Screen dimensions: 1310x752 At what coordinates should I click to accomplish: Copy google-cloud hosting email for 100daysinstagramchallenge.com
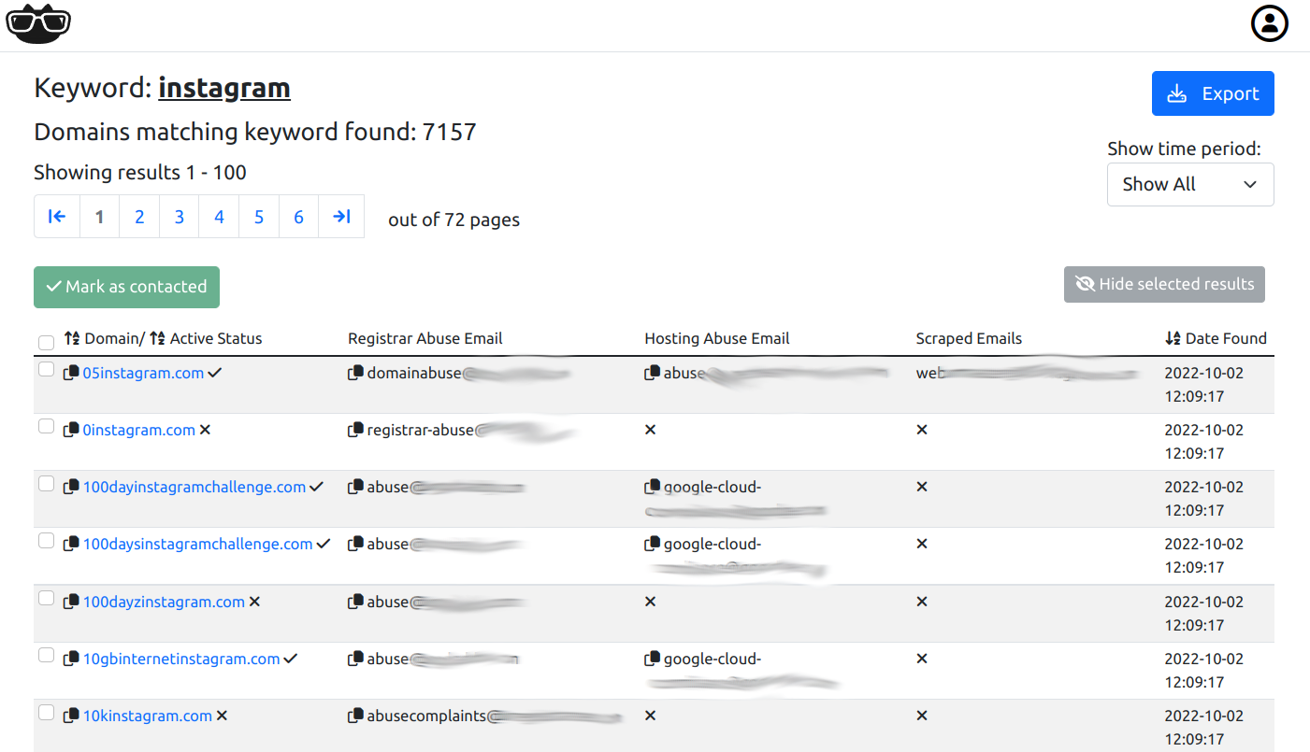(x=653, y=545)
